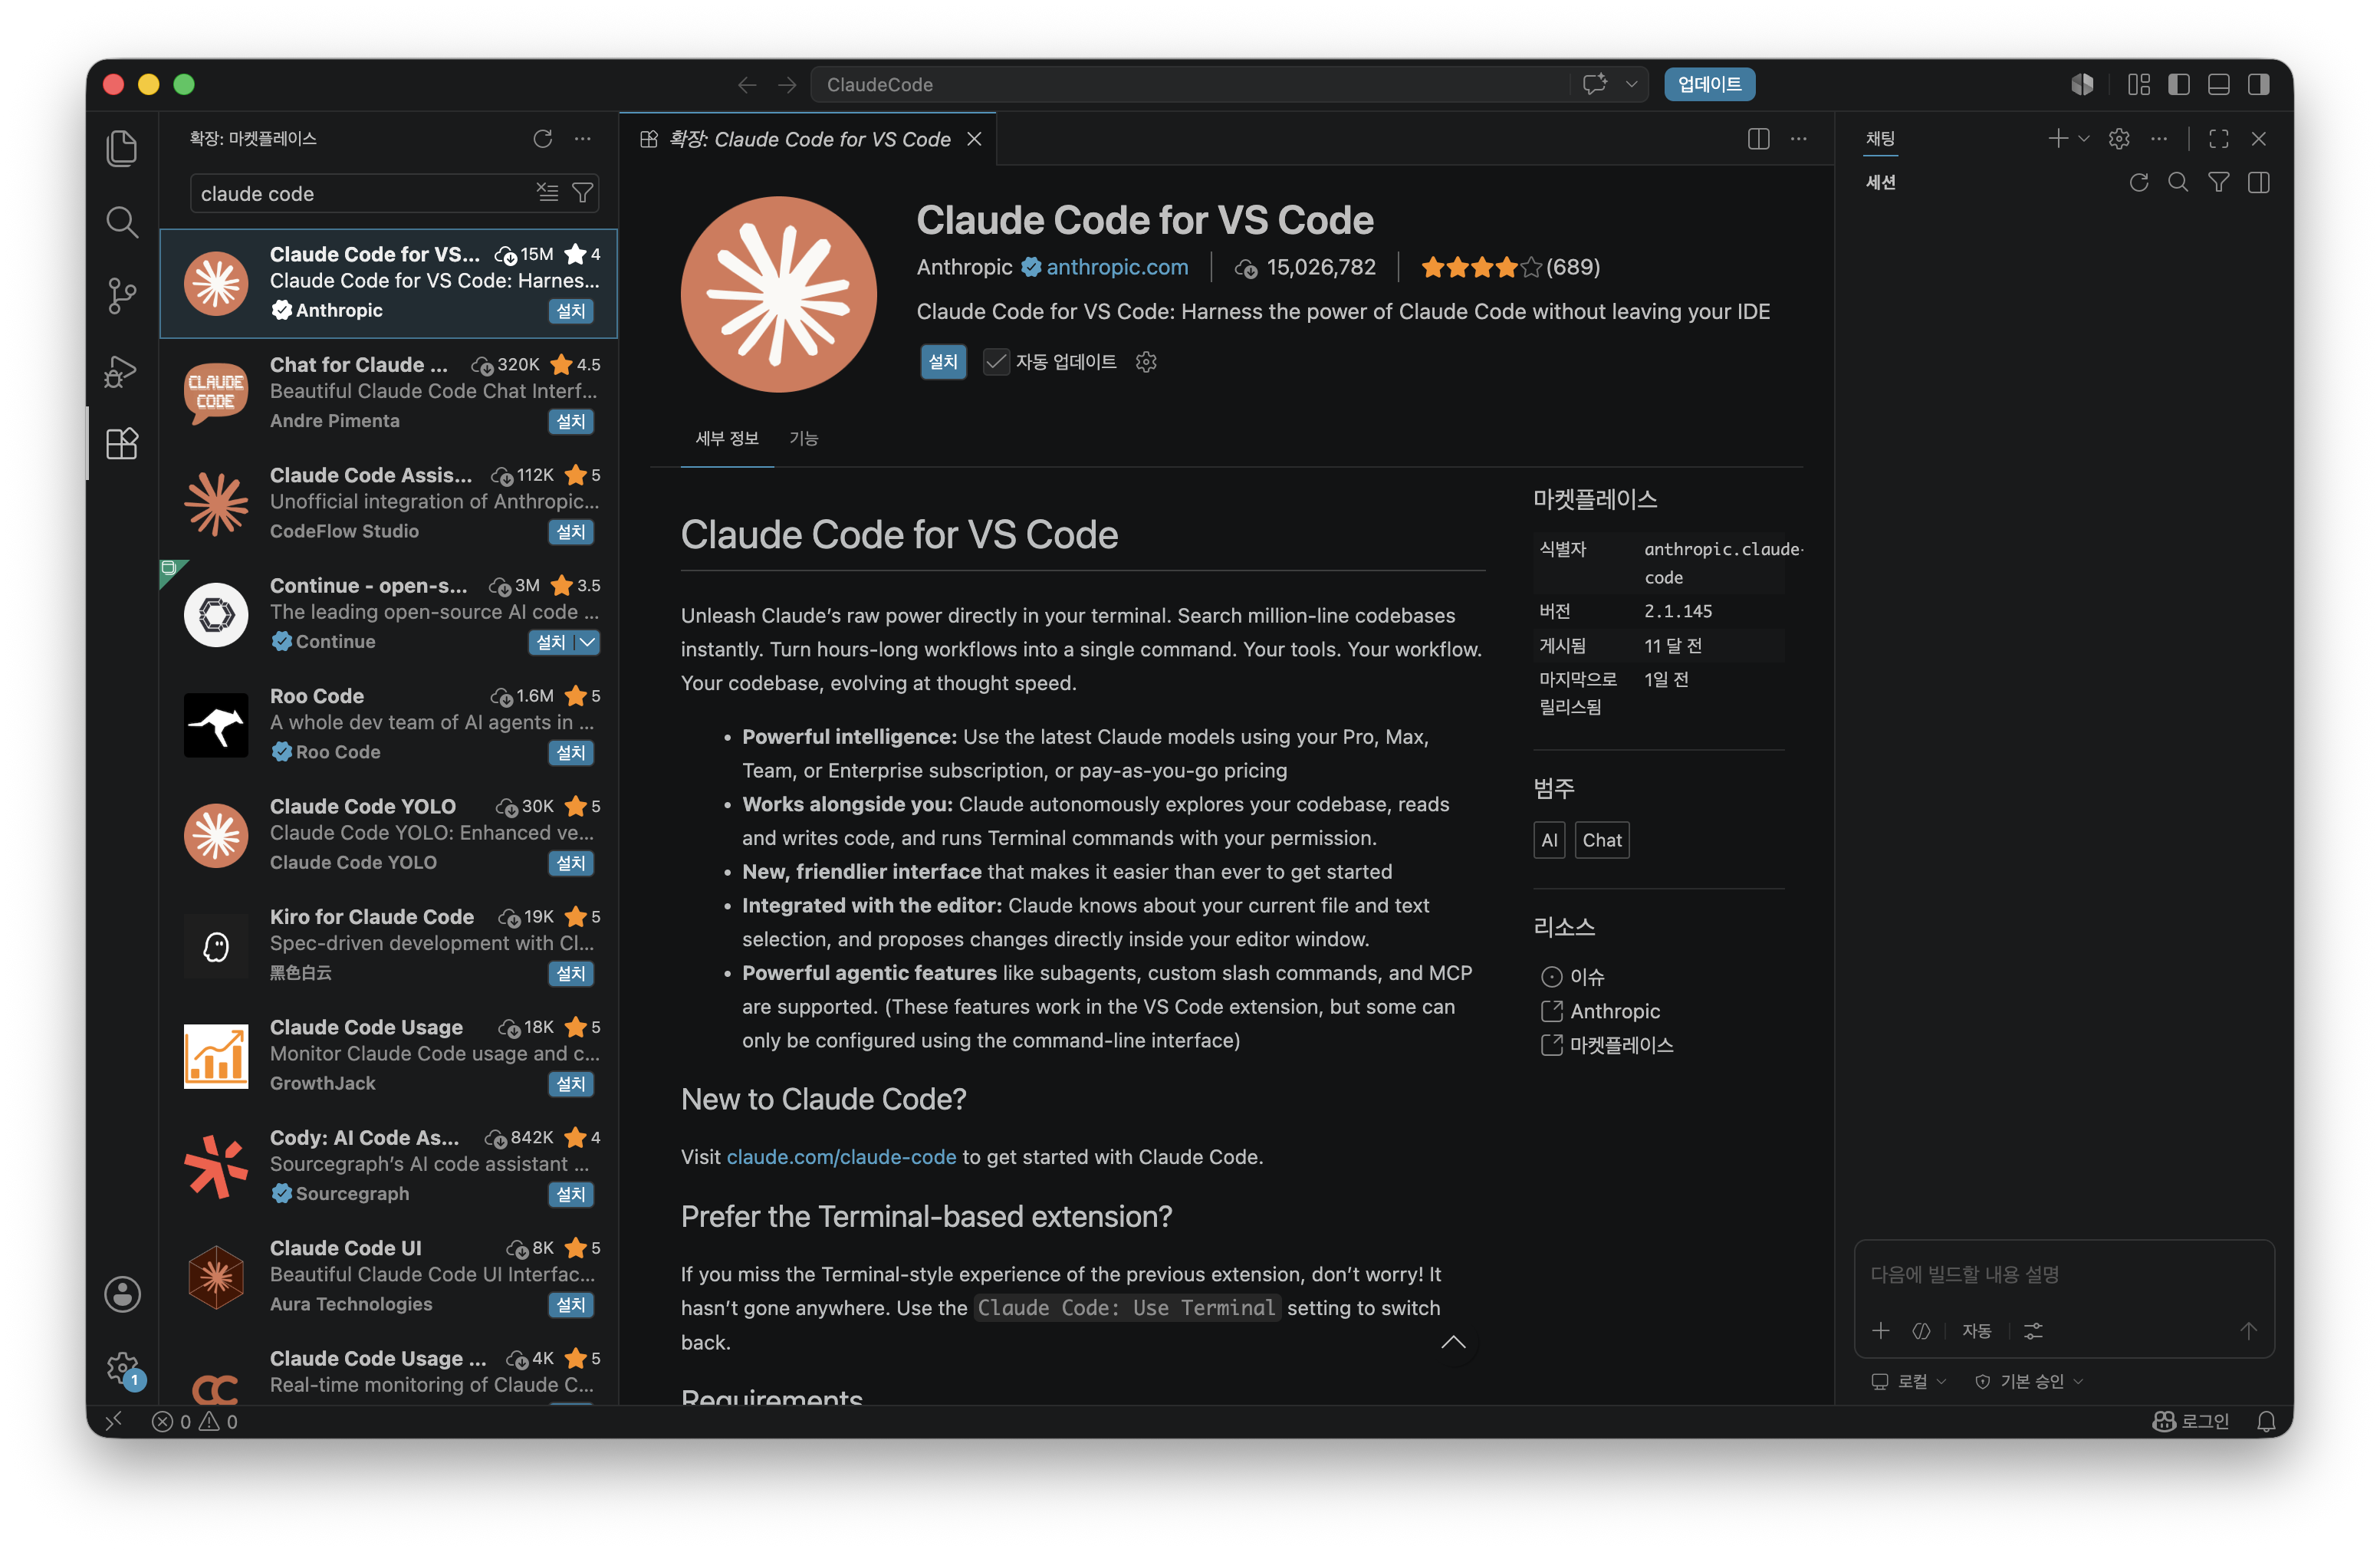The image size is (2380, 1552).
Task: Switch to the 세부 정보 tab
Action: click(727, 438)
